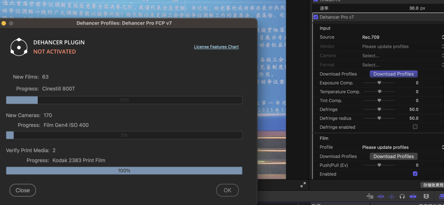Screen dimensions: 444x205
Task: Enable the Defringe enabled checkbox
Action: [415, 127]
